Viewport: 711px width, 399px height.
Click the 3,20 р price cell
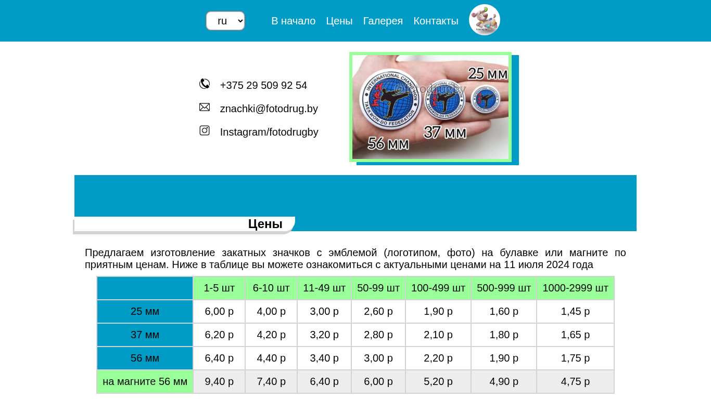click(x=324, y=335)
